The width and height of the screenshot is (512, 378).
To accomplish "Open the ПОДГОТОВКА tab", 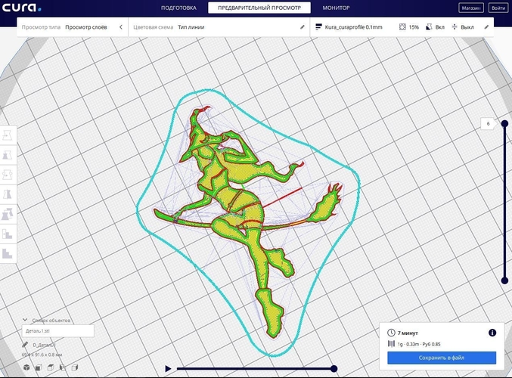I will (178, 8).
